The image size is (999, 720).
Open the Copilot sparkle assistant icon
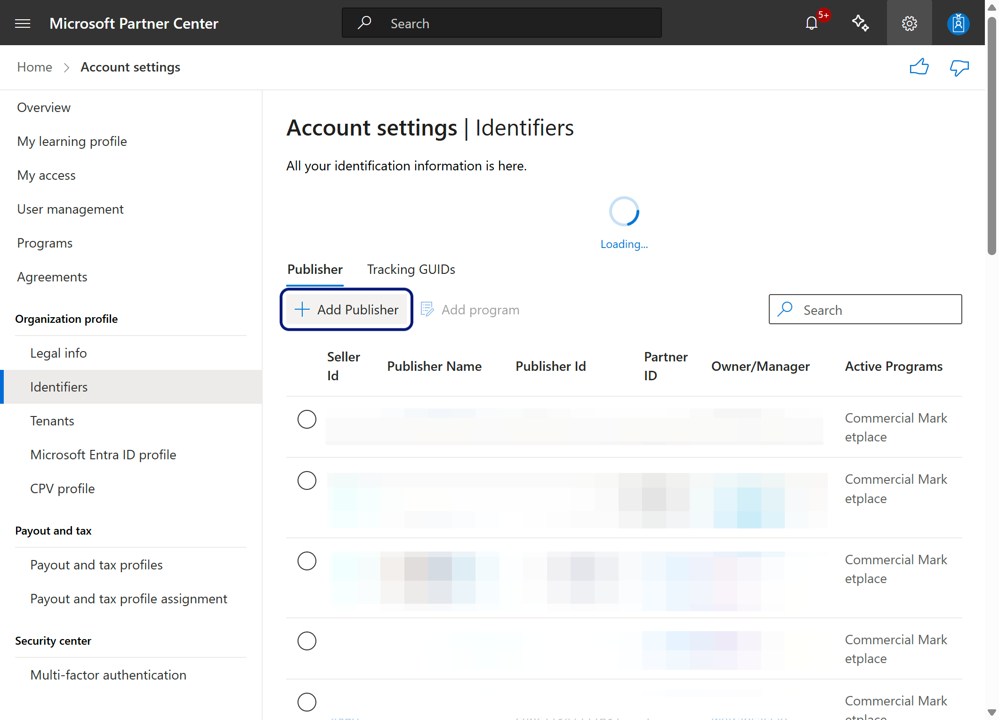pos(861,23)
